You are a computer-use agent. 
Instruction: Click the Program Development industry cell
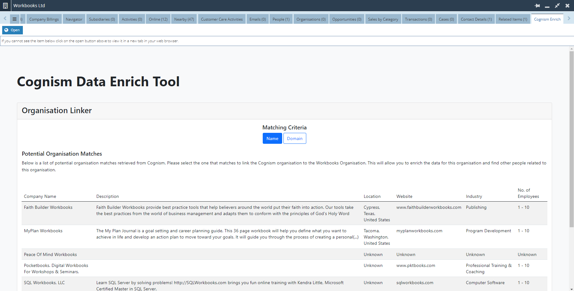pos(488,231)
